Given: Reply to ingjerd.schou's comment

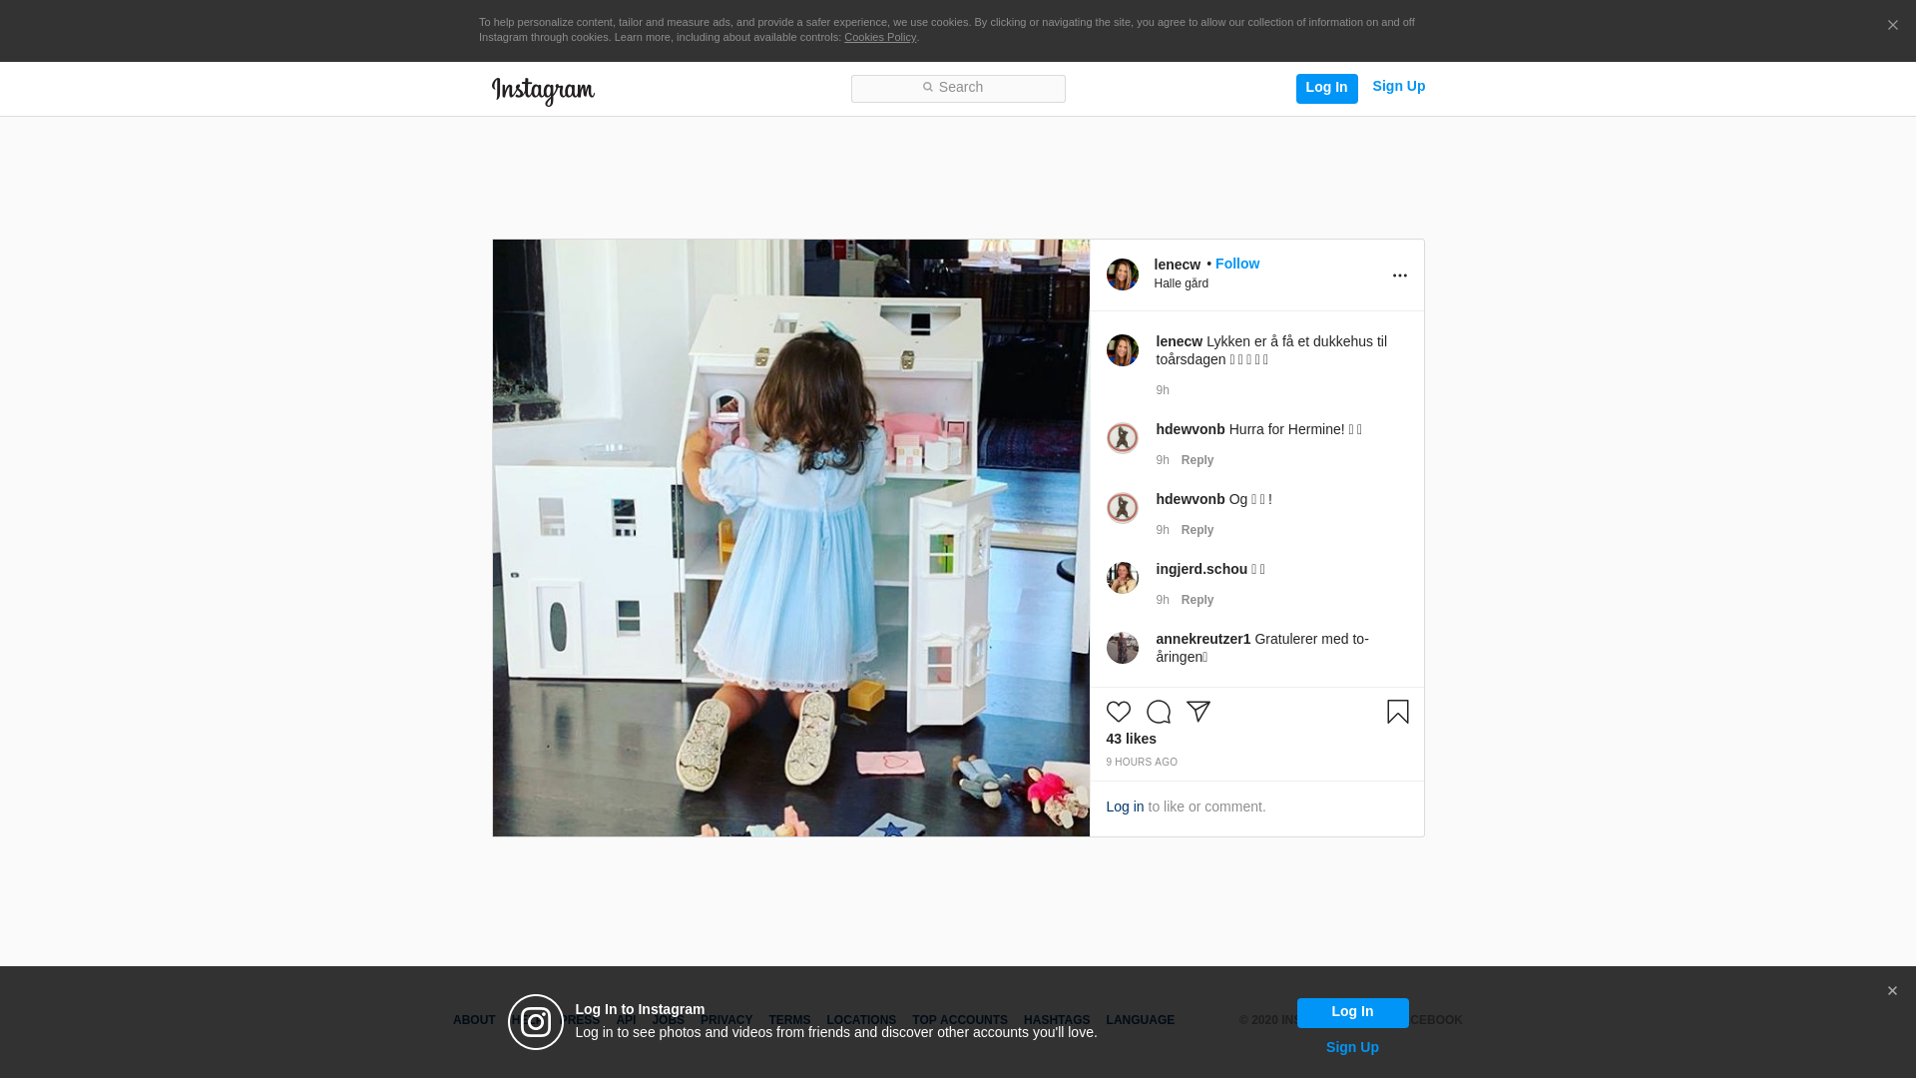Looking at the screenshot, I should click(1197, 600).
